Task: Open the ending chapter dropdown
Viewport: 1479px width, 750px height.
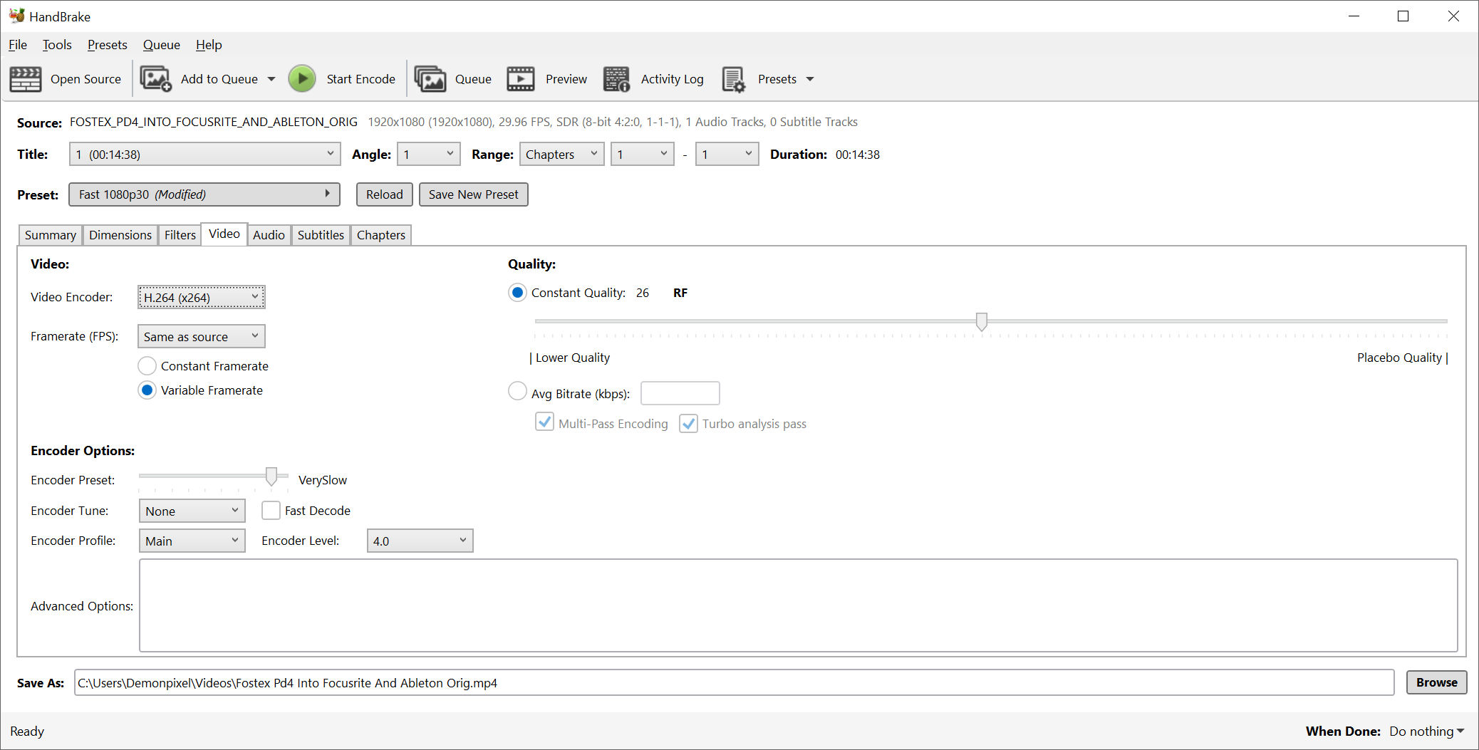Action: (727, 155)
